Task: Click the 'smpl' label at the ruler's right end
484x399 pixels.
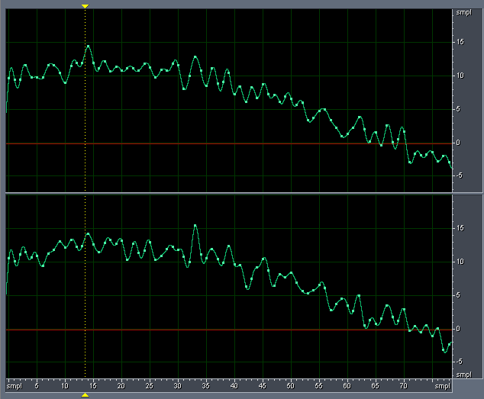Action: [x=442, y=386]
